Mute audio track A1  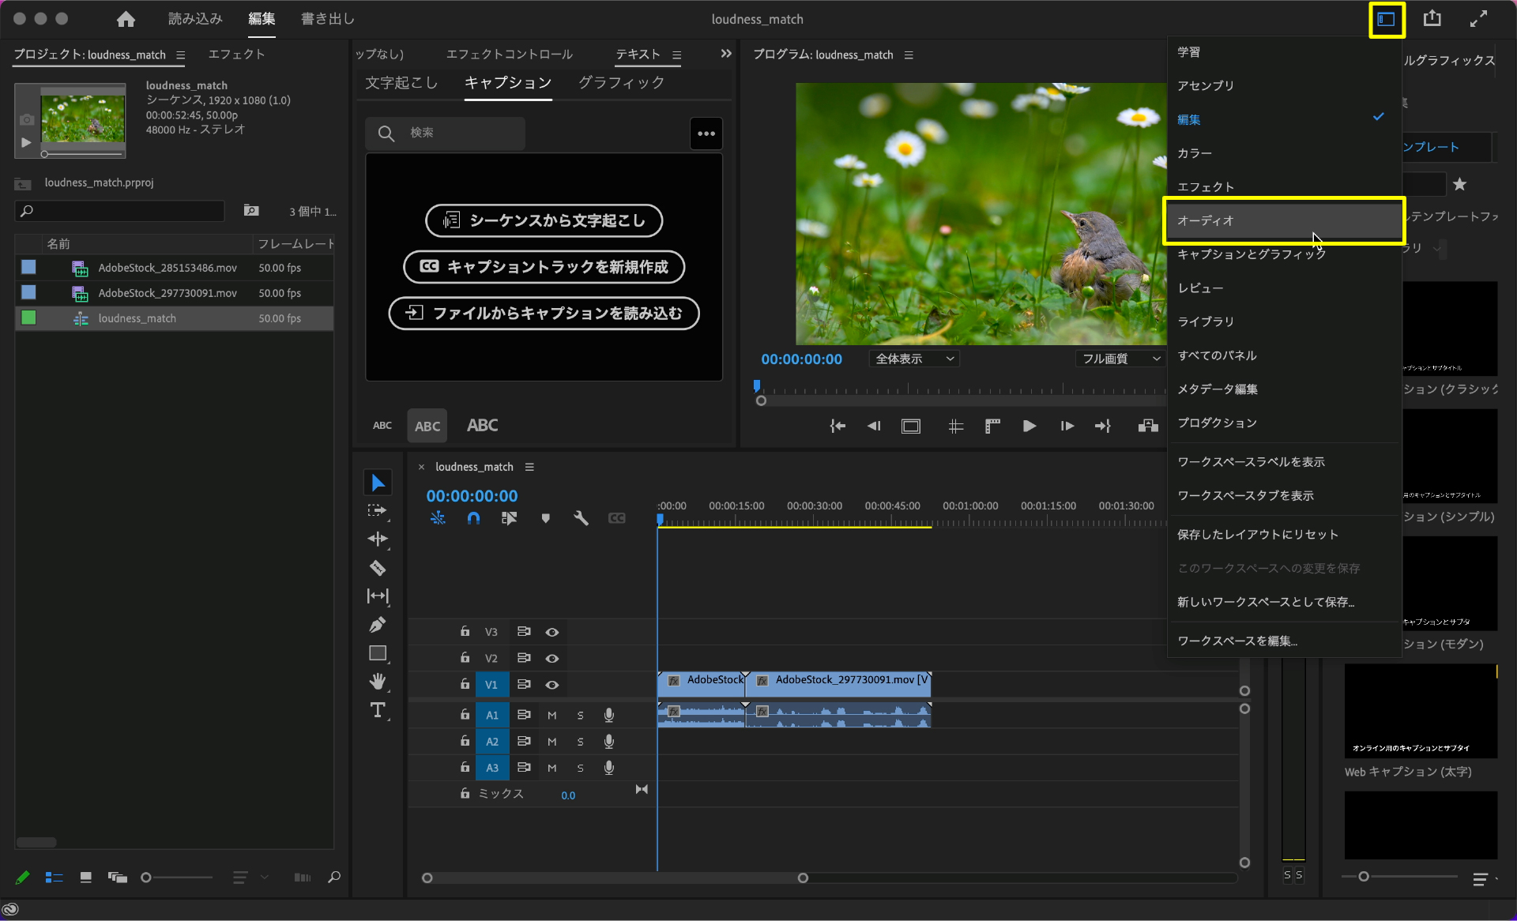coord(552,716)
